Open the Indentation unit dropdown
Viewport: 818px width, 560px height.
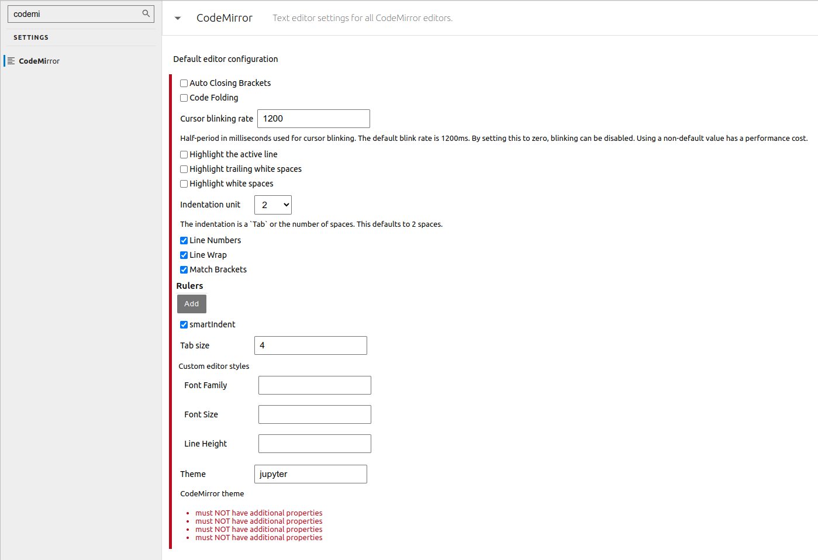pos(272,205)
